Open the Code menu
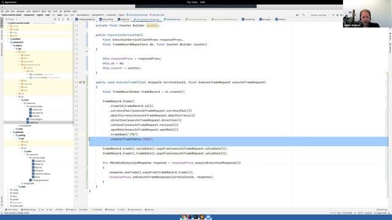Image resolution: width=392 pixels, height=220 pixels. [28, 11]
